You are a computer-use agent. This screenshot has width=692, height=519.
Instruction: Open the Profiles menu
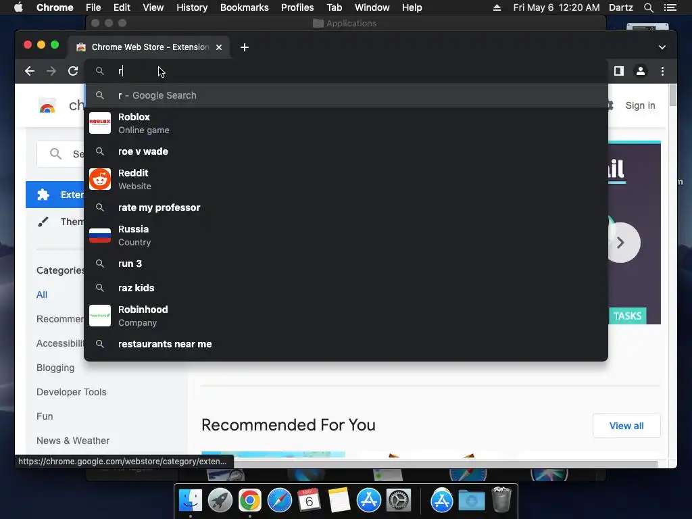(297, 7)
